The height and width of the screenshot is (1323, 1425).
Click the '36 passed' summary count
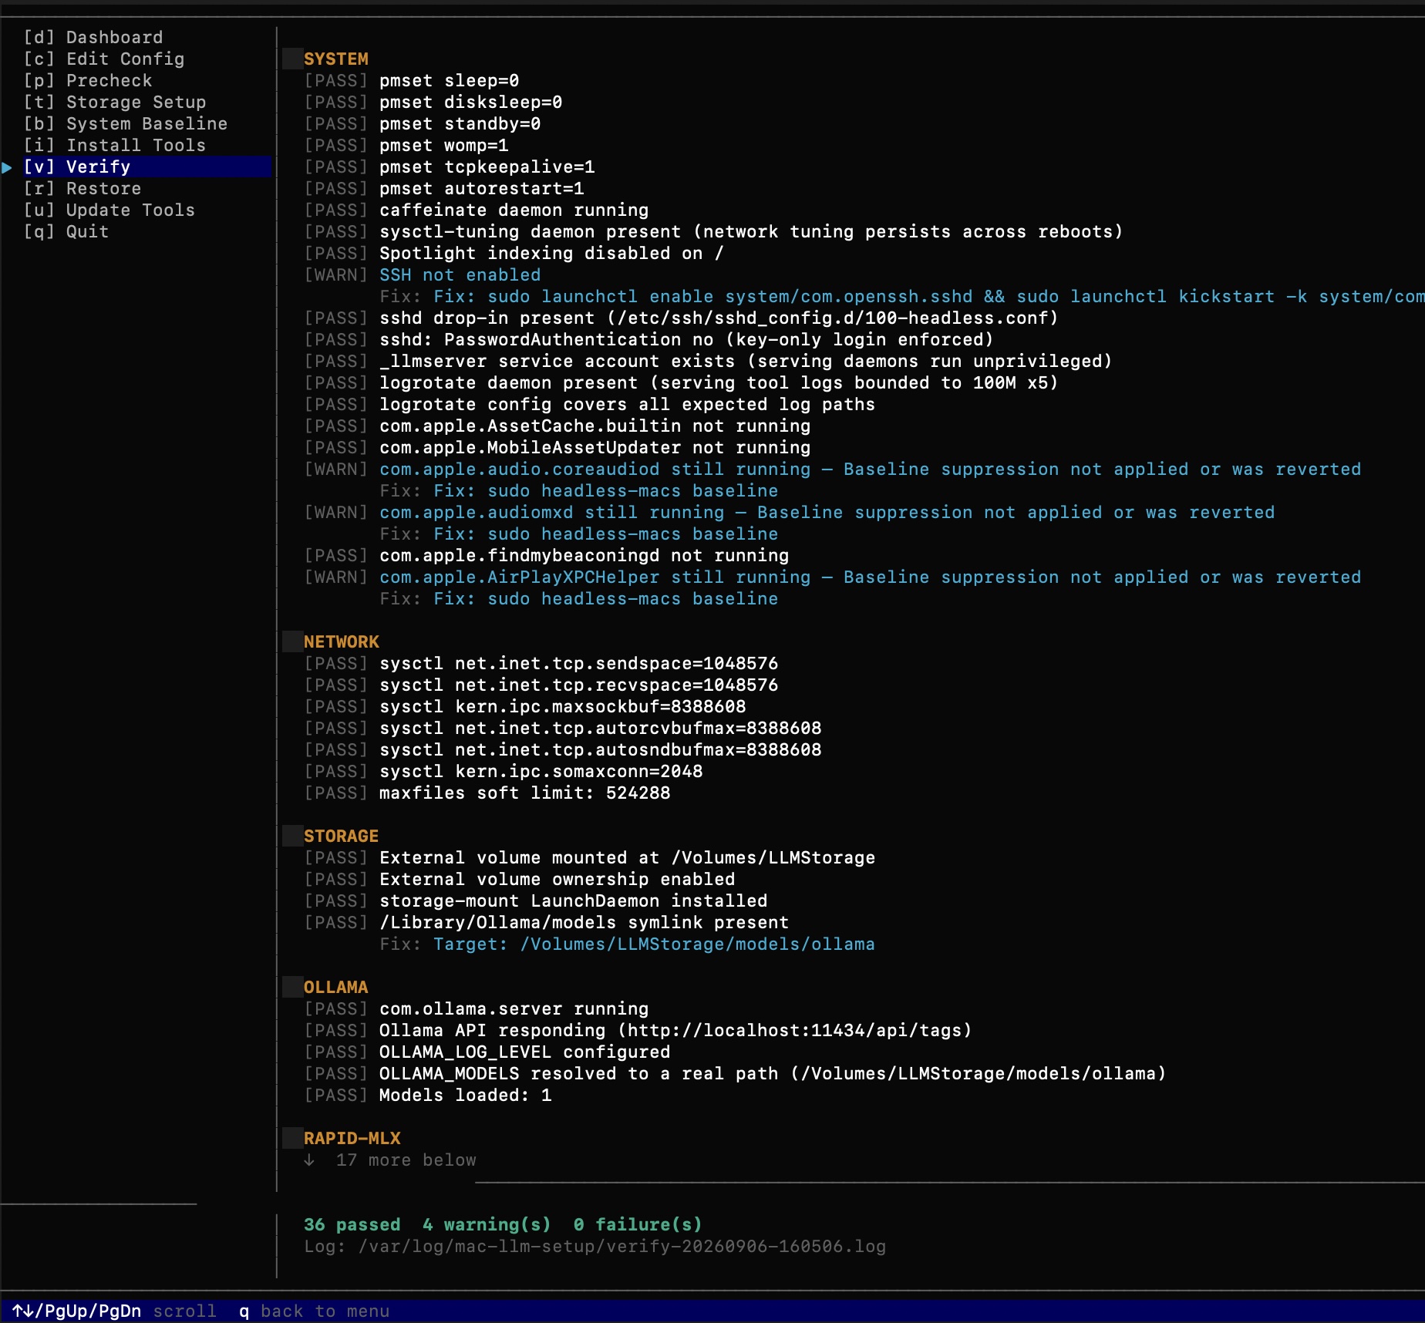tap(352, 1224)
